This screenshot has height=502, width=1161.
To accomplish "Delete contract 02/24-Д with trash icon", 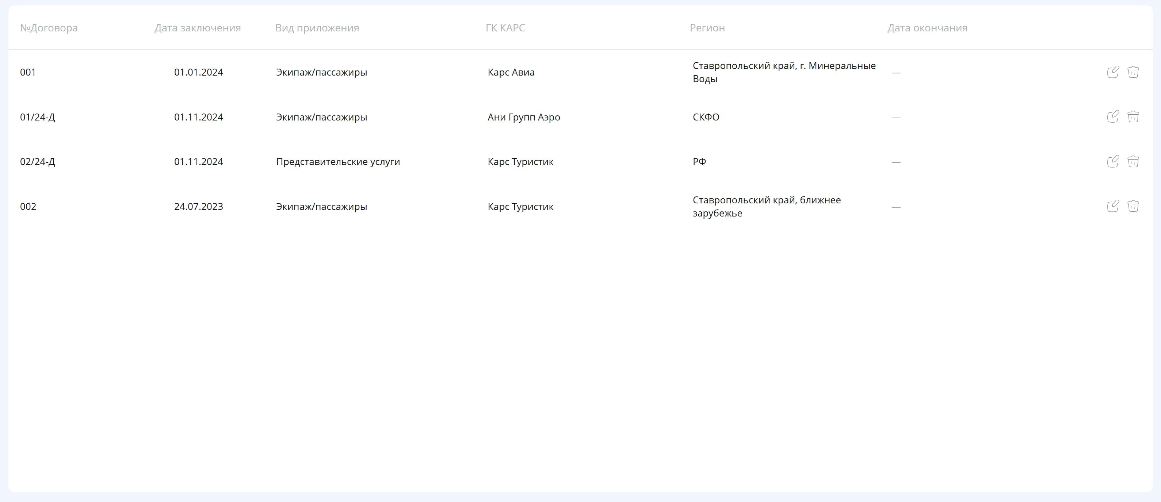I will [x=1133, y=161].
